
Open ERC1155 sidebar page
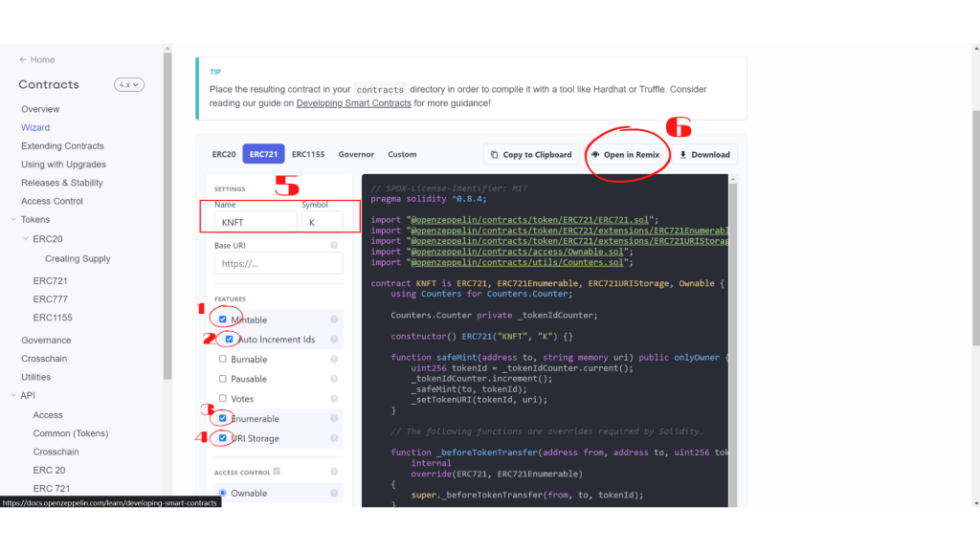pos(53,318)
